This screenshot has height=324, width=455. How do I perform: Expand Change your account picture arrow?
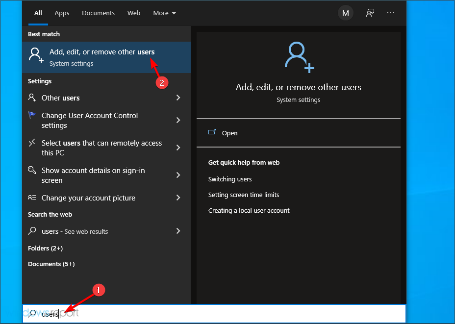click(178, 198)
